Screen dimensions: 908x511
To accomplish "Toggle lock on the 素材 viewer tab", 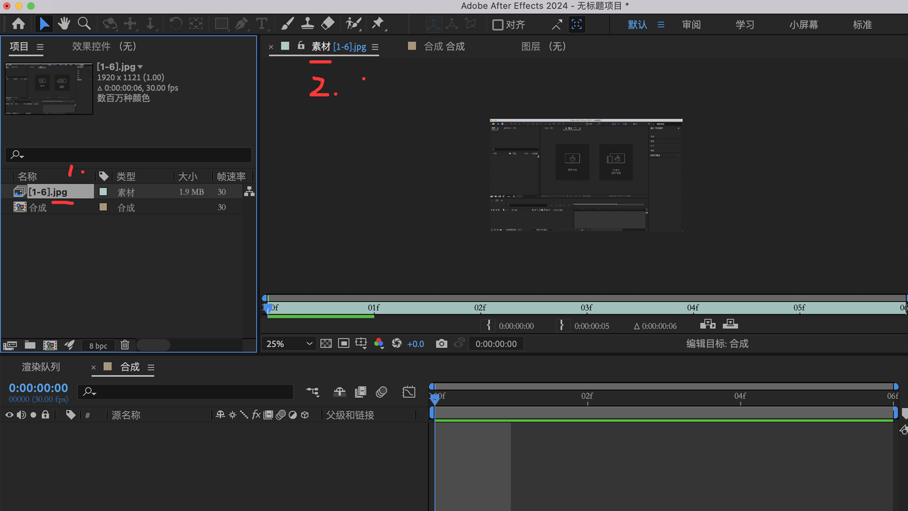I will [x=301, y=46].
